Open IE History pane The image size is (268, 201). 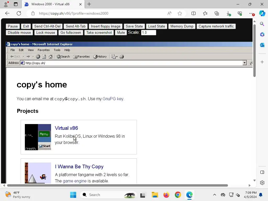tap(100, 57)
